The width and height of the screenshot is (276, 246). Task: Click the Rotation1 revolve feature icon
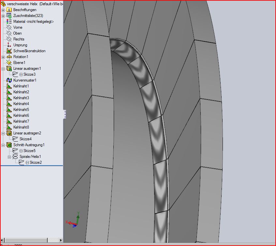9,57
